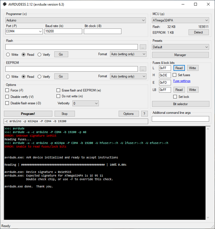Click the ? help button
215x229 pixels.
pos(145,114)
